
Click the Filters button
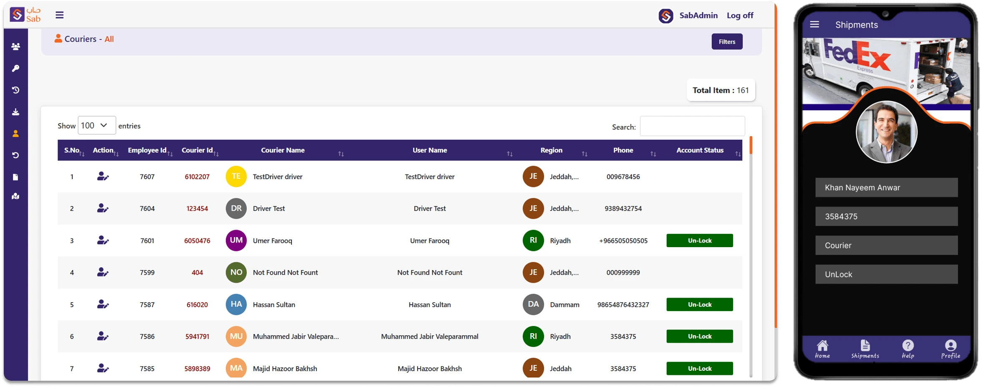pos(727,42)
